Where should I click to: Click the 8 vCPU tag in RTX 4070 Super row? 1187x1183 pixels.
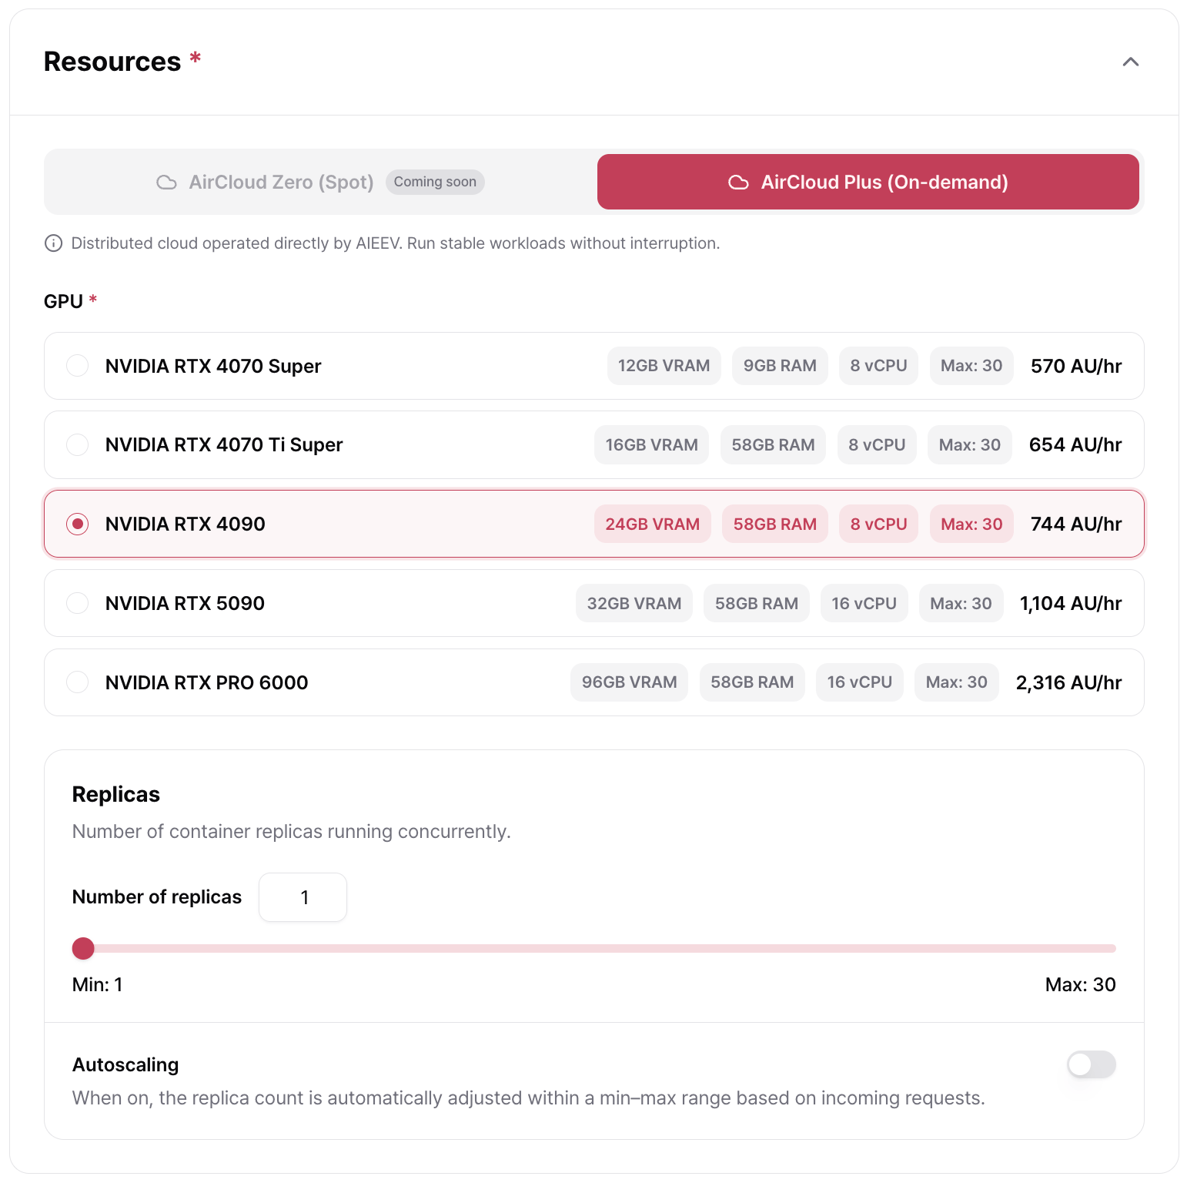(x=878, y=366)
